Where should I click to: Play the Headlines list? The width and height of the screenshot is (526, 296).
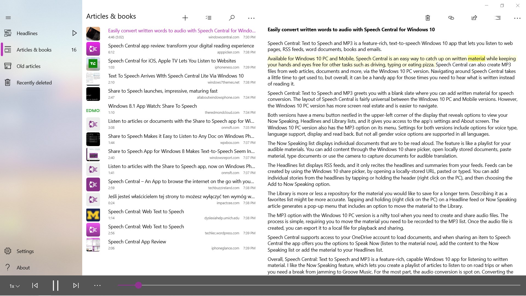74,33
